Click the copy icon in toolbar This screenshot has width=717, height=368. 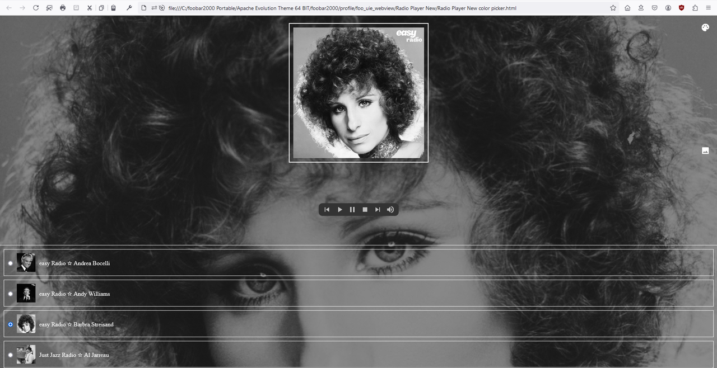[x=101, y=8]
